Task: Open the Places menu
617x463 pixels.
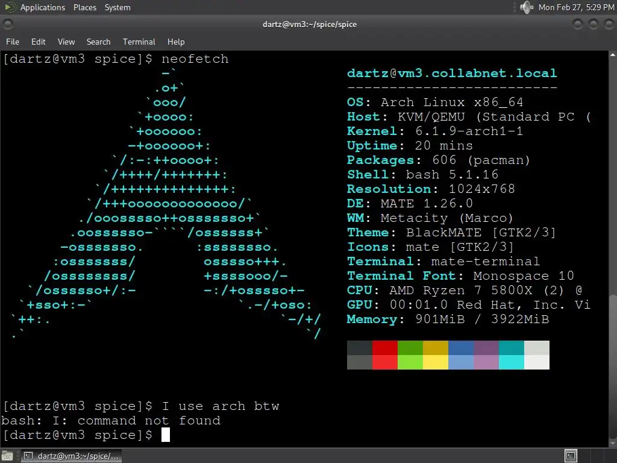Action: 84,7
